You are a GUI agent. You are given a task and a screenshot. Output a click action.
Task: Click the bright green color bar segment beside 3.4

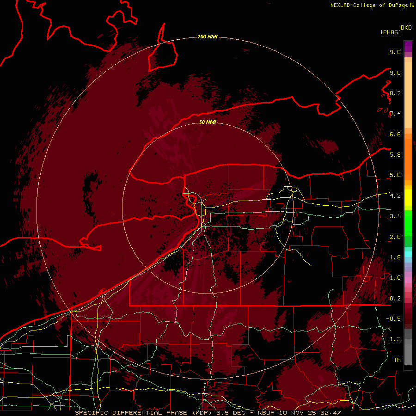click(408, 223)
